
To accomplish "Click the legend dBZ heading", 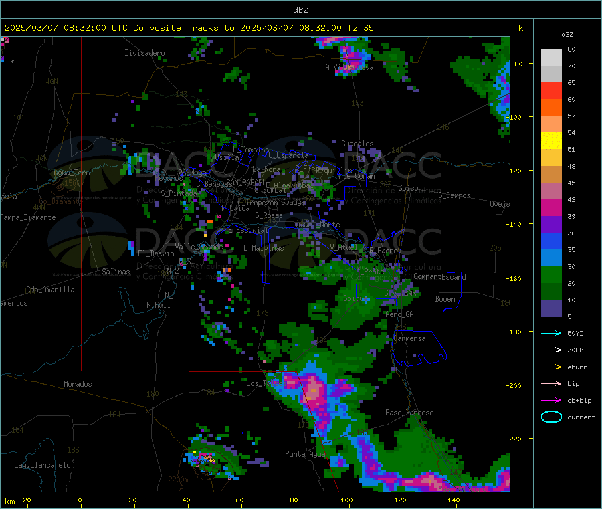I will [x=567, y=35].
